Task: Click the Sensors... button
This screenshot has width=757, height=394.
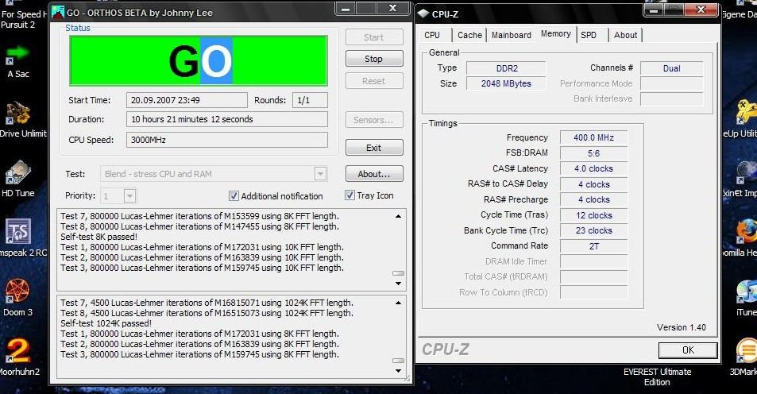Action: point(374,120)
